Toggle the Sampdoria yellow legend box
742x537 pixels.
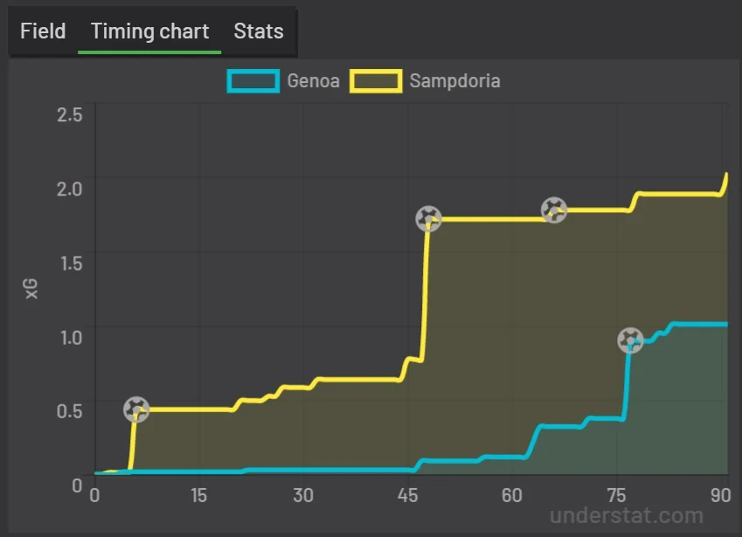coord(376,81)
